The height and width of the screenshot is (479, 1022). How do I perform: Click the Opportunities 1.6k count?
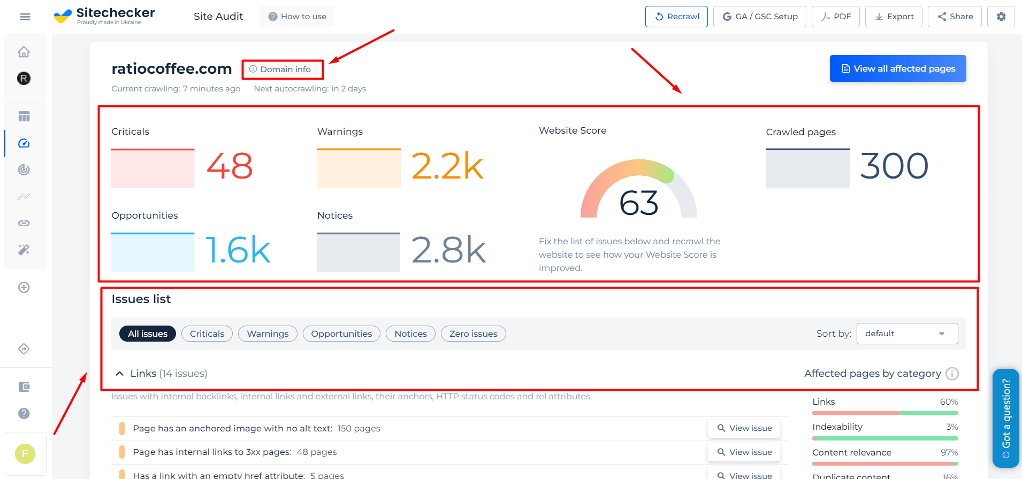point(238,250)
